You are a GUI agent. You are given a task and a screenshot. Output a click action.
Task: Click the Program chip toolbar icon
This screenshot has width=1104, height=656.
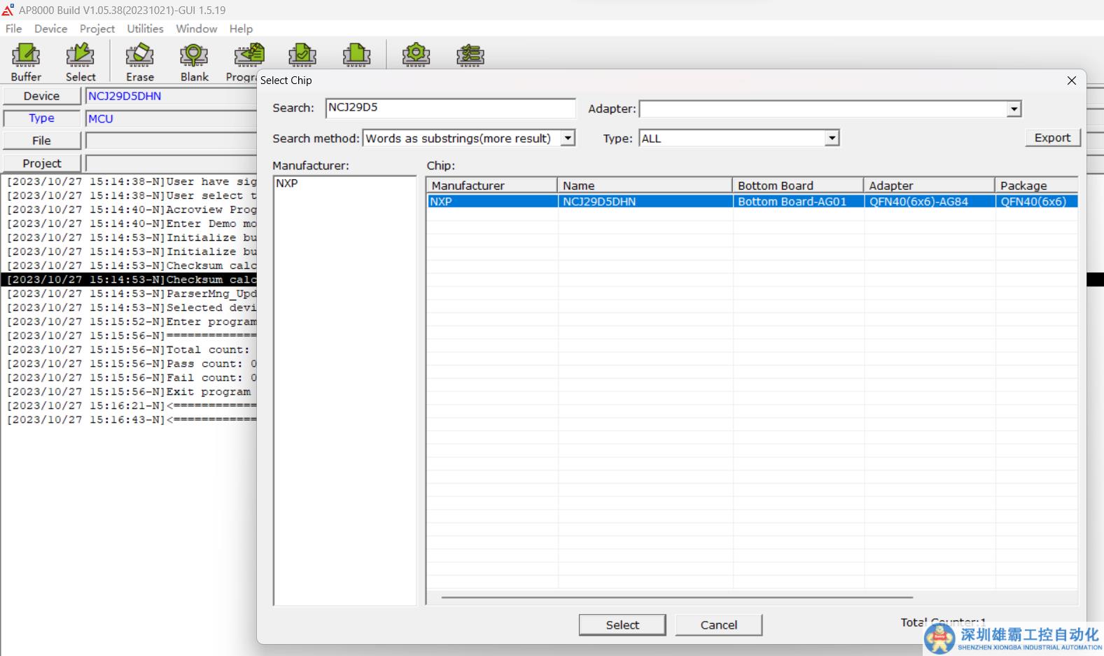point(248,56)
